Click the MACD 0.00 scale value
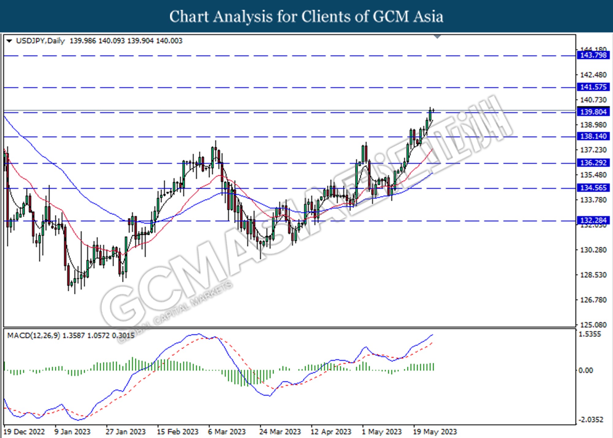This screenshot has height=438, width=613. pyautogui.click(x=586, y=371)
